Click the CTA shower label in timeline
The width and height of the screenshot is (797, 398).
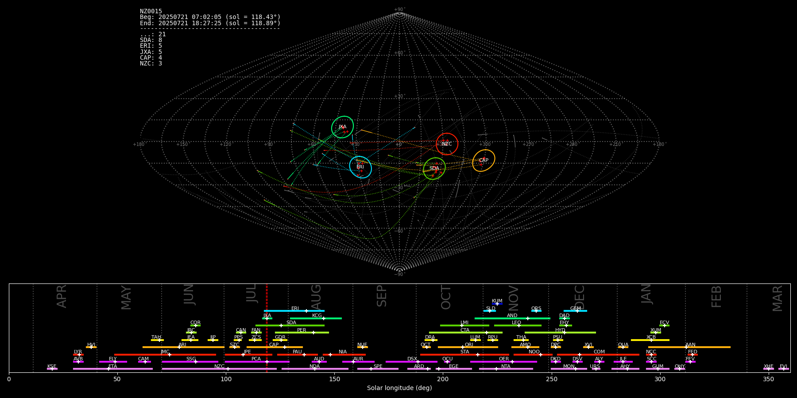(x=465, y=330)
